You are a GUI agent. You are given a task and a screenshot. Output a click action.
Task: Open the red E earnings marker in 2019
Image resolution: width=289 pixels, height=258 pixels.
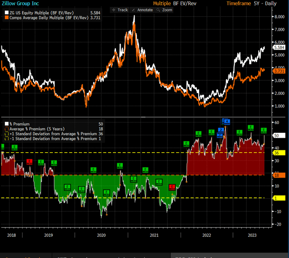click(x=29, y=162)
